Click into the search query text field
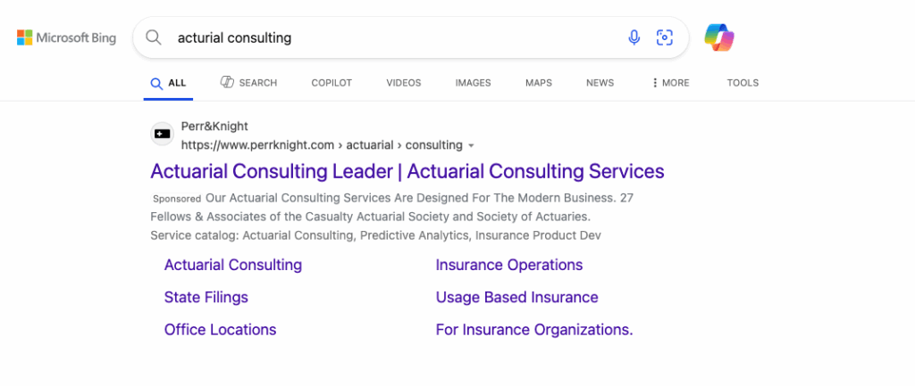This screenshot has height=386, width=915. click(397, 37)
